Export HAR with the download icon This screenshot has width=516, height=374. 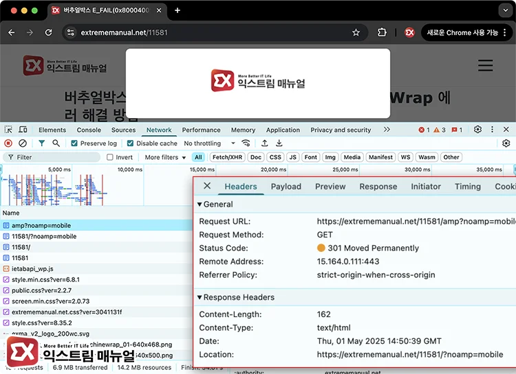pos(279,143)
